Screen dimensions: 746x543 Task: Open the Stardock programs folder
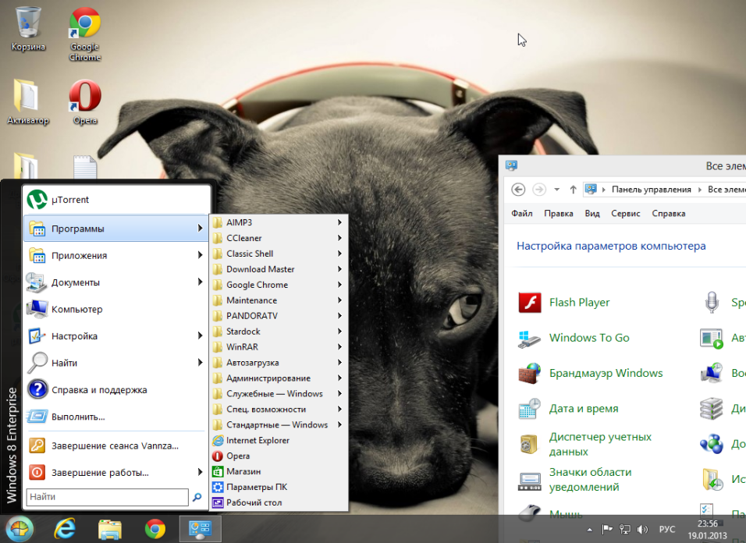(x=279, y=332)
